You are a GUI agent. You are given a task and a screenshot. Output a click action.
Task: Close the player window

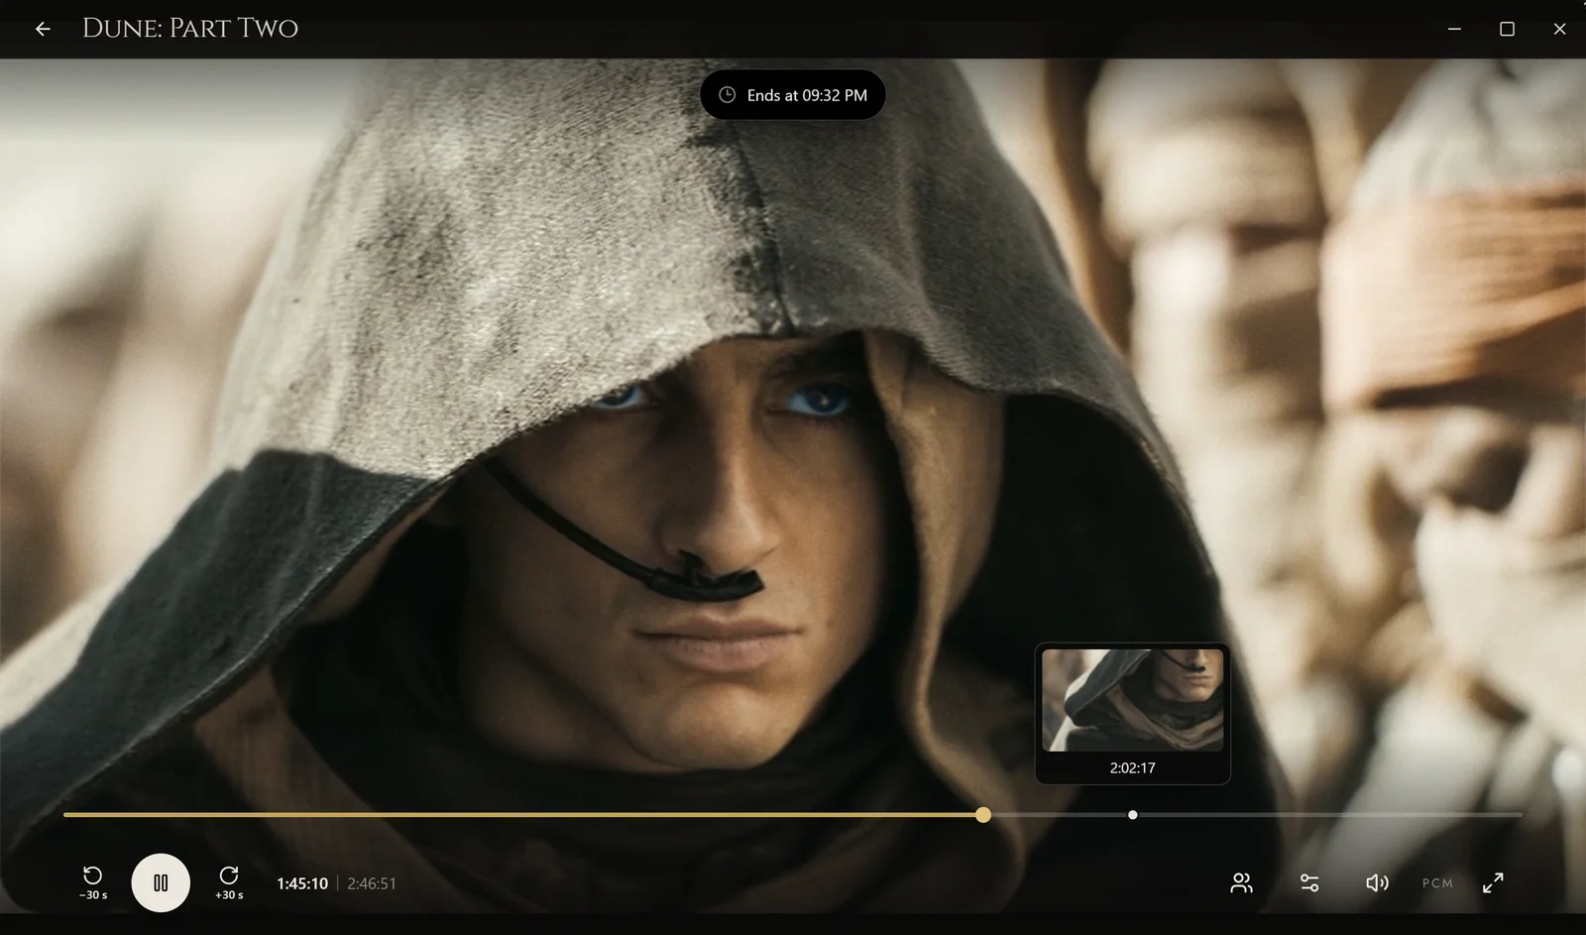[x=1559, y=29]
